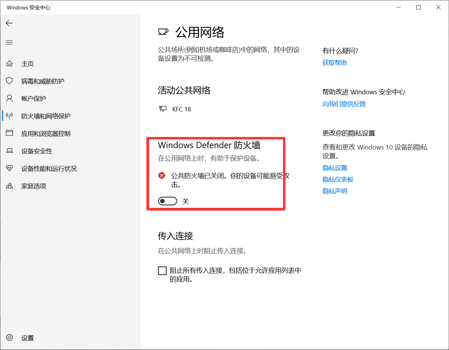The image size is (449, 350).
Task: Open 获取帮助 link
Action: coord(334,63)
